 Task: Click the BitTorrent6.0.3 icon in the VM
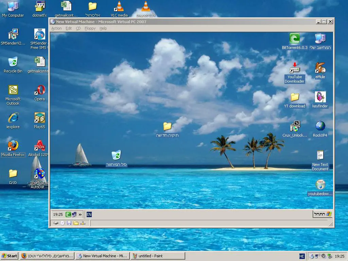coord(294,38)
